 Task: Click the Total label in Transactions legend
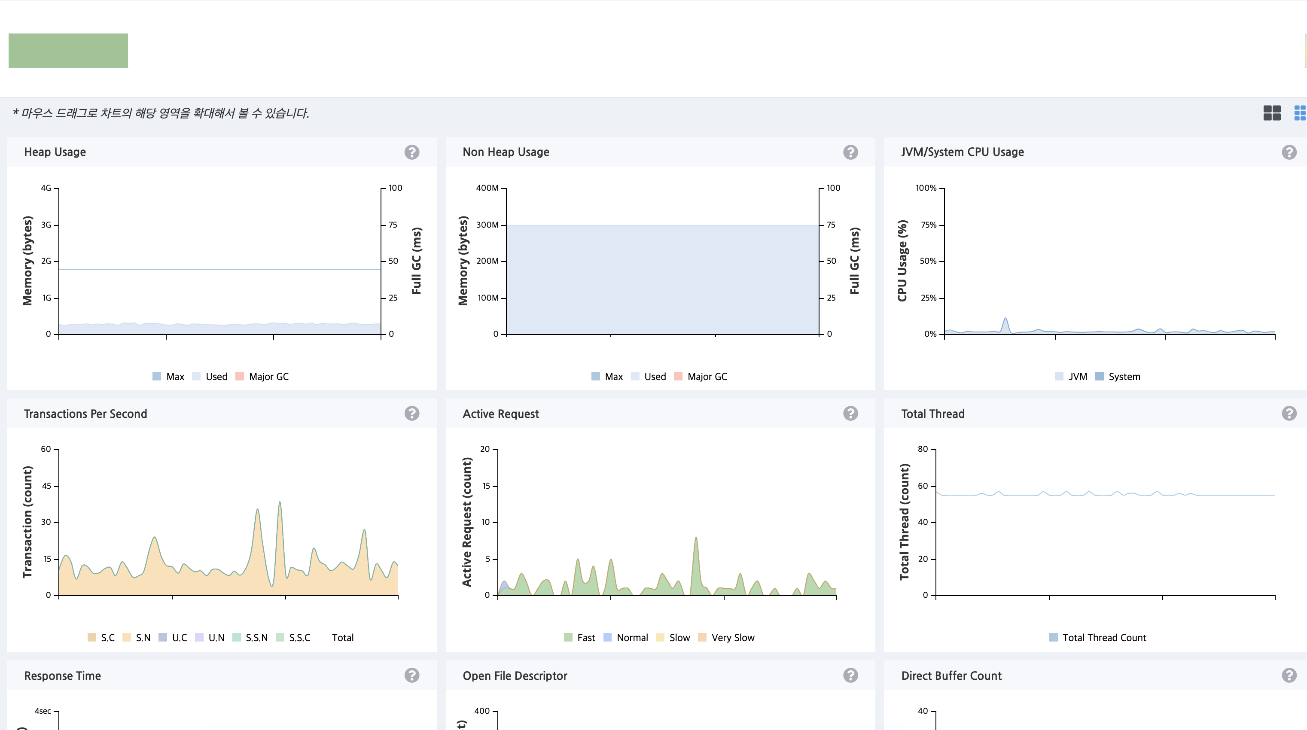click(x=342, y=638)
